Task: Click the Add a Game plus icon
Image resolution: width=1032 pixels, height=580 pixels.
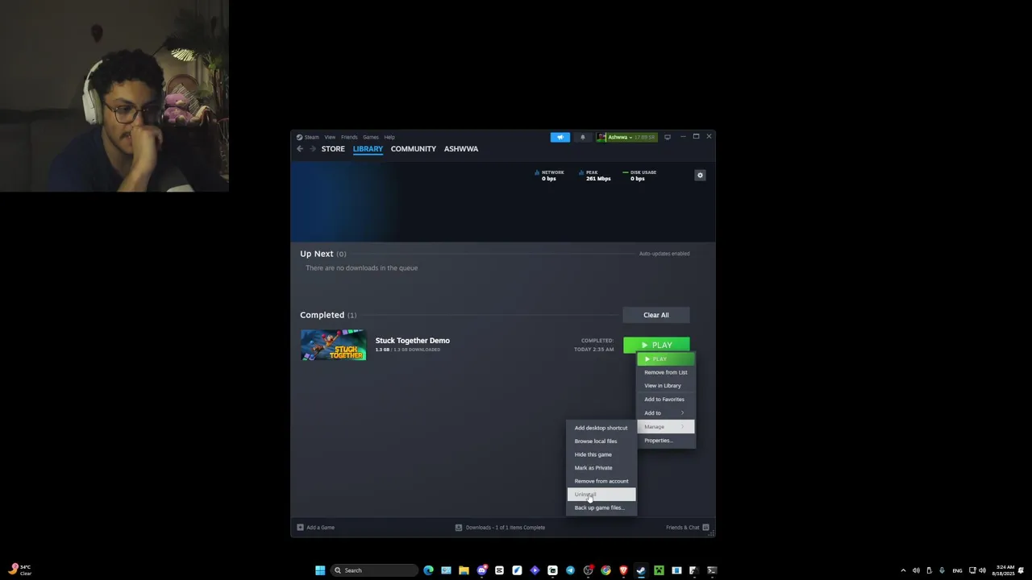Action: 300,528
